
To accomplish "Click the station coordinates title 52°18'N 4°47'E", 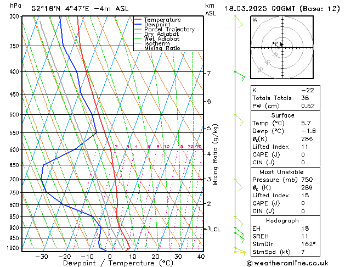I will (x=60, y=9).
